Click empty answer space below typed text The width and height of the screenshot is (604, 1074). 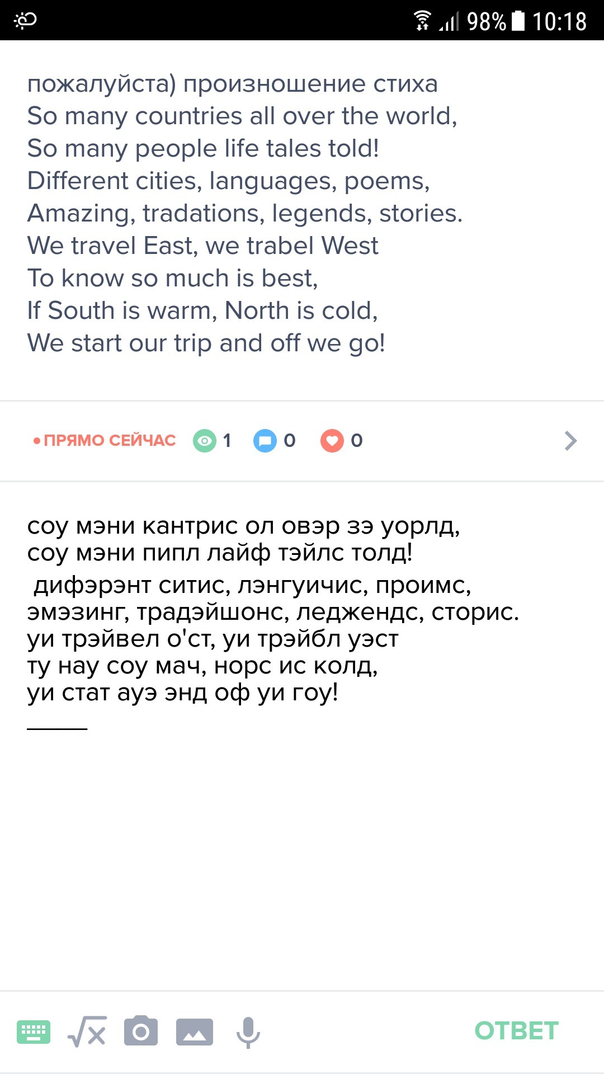pos(302,856)
